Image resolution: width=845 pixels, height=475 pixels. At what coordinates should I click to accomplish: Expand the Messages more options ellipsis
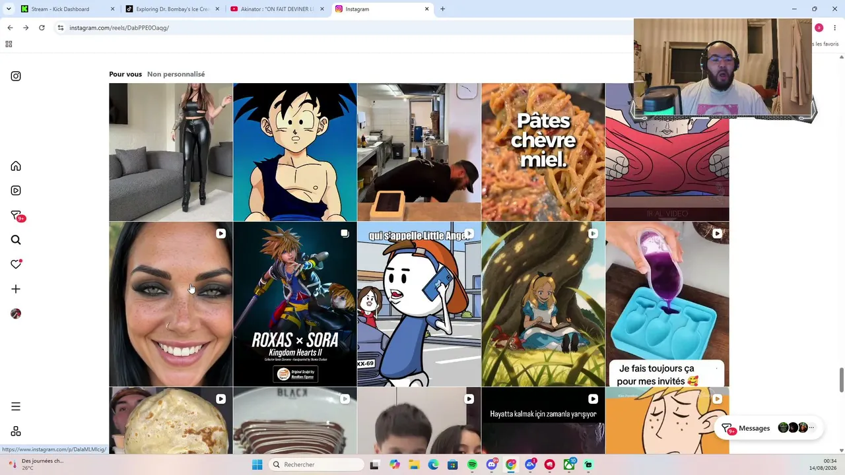811,427
